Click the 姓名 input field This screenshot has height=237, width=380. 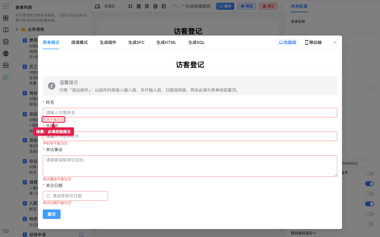(190, 113)
